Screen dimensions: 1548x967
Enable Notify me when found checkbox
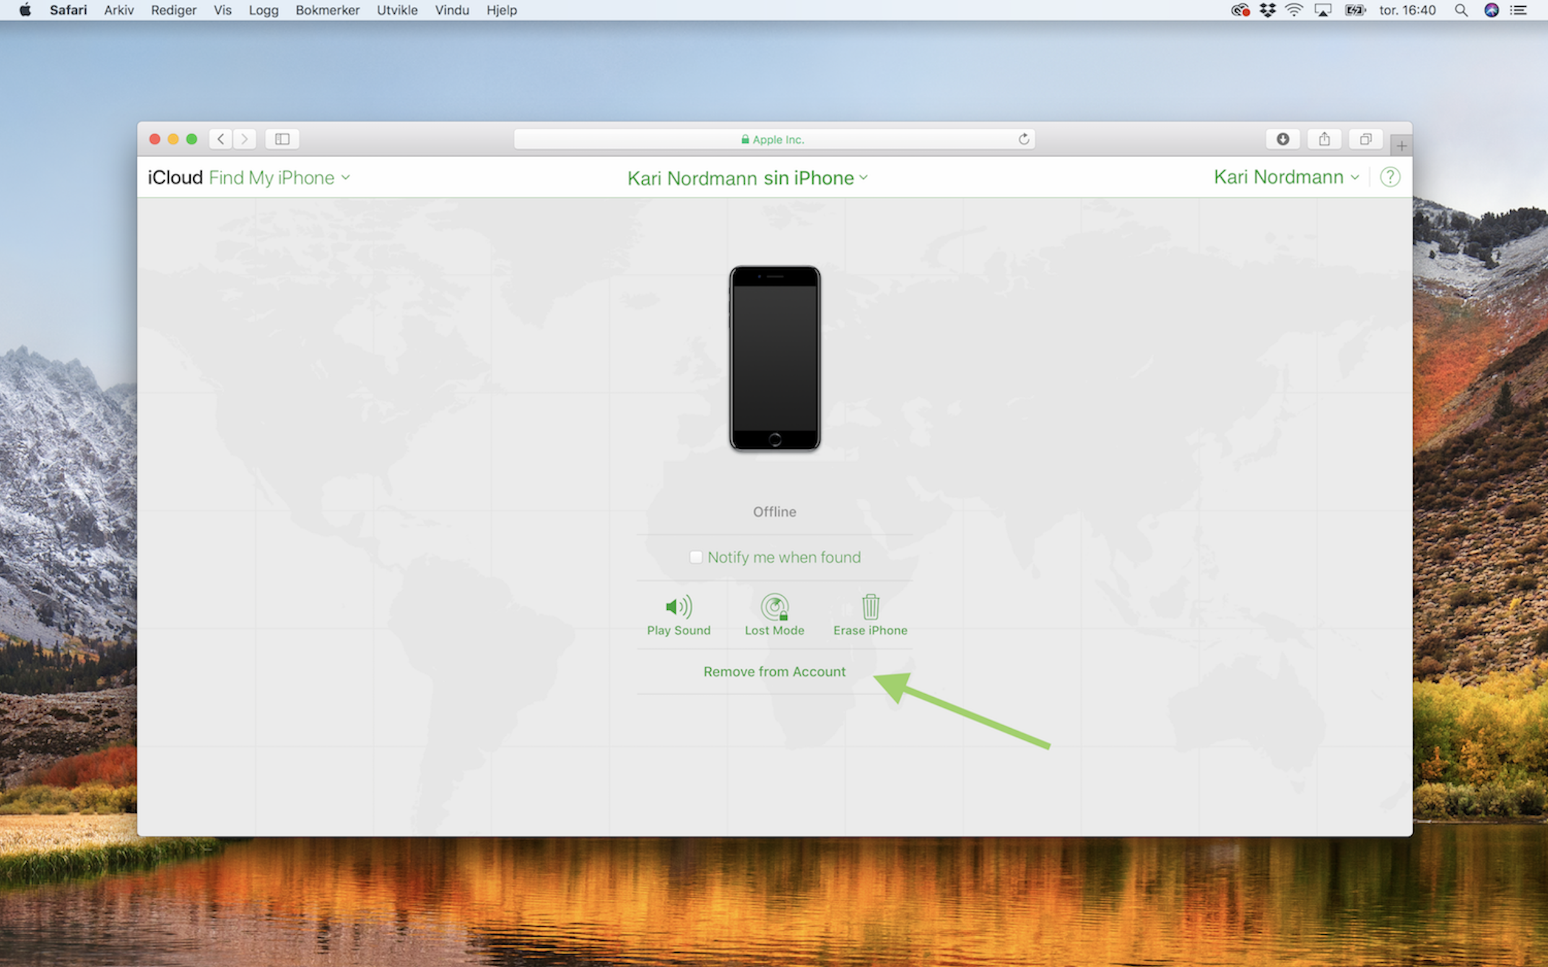click(695, 557)
